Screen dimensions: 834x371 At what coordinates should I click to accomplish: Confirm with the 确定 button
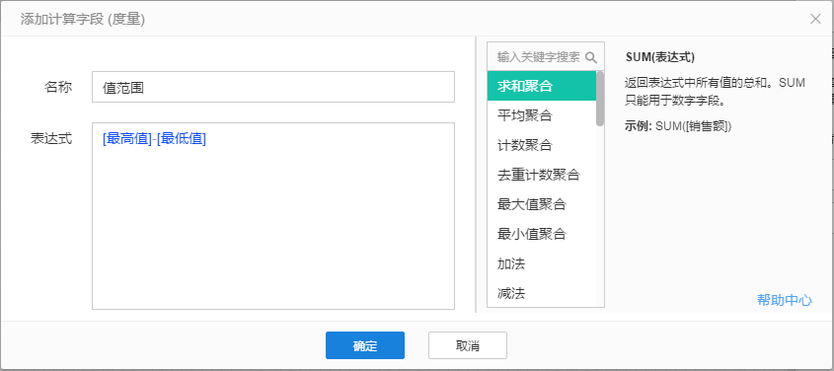click(365, 345)
